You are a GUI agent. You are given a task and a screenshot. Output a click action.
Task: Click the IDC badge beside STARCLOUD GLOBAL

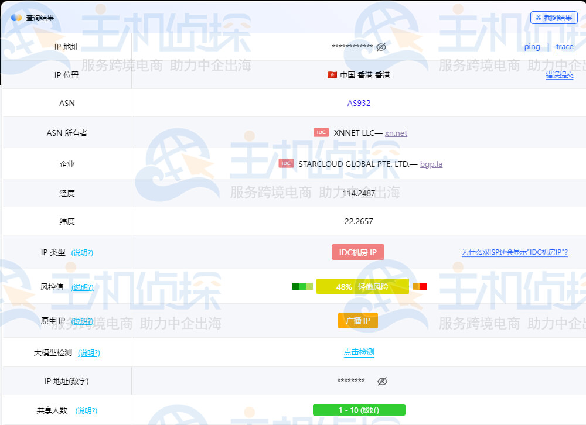(x=285, y=163)
